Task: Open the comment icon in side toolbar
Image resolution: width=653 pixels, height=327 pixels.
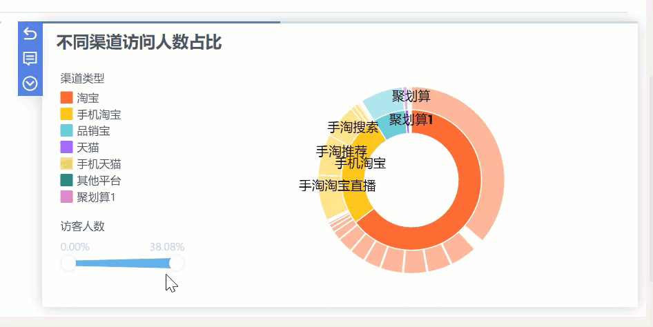Action: 30,58
